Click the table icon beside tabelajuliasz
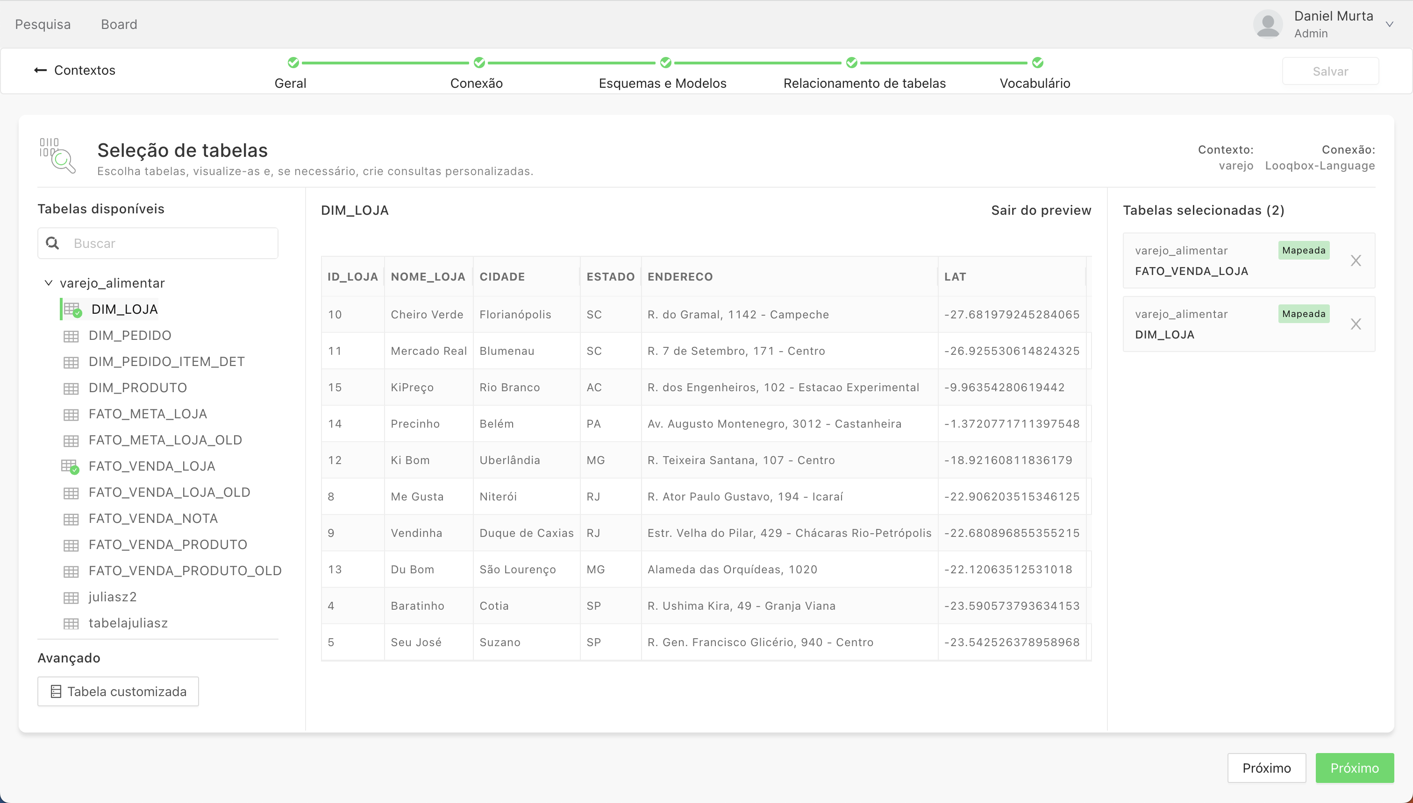 click(71, 624)
